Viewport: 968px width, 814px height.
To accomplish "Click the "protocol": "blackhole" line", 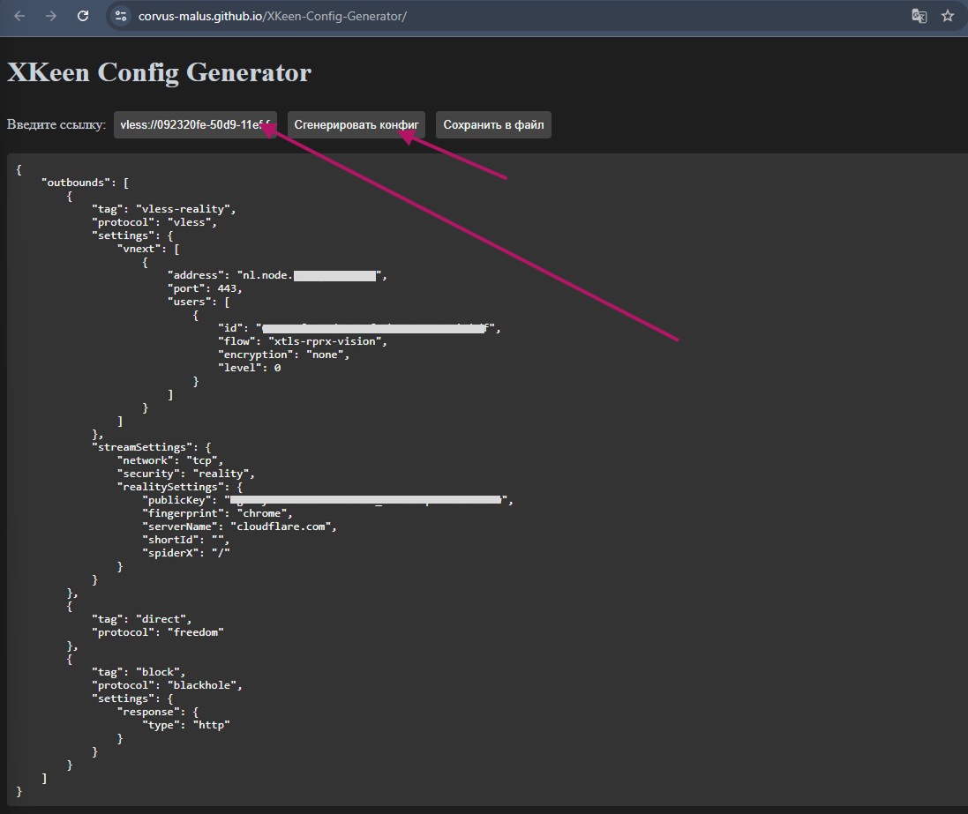I will [168, 685].
